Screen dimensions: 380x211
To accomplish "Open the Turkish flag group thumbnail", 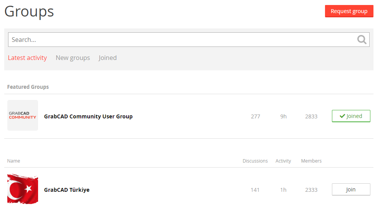I will coord(23,189).
